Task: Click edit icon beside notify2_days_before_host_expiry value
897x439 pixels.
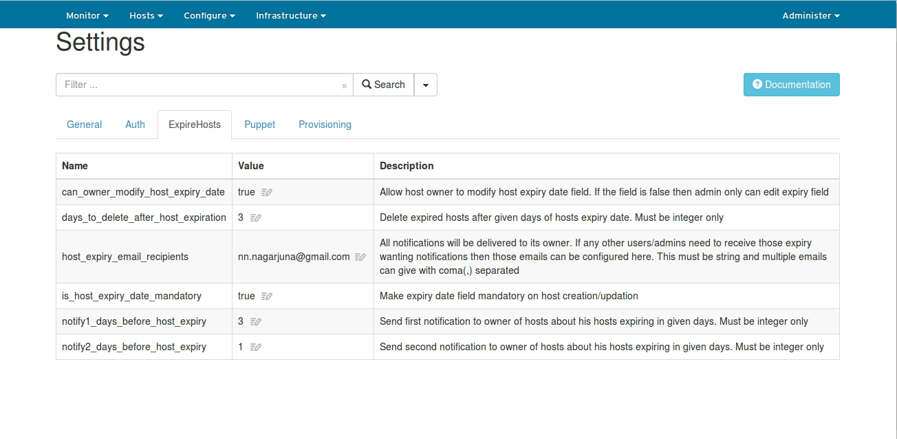Action: (255, 347)
